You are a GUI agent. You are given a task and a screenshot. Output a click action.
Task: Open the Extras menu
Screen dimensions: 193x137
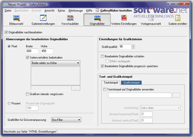[x=61, y=11]
